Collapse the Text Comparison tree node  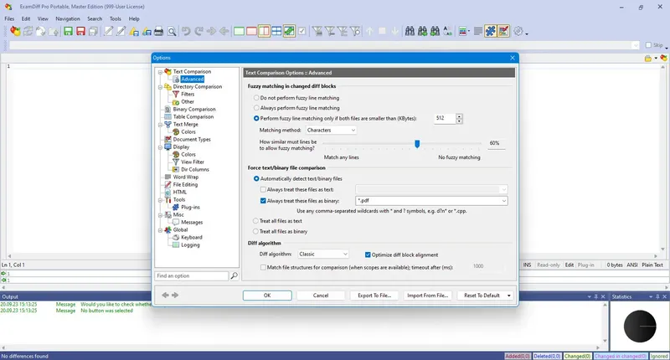pyautogui.click(x=160, y=72)
